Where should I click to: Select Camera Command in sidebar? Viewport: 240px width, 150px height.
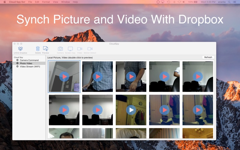[29, 60]
